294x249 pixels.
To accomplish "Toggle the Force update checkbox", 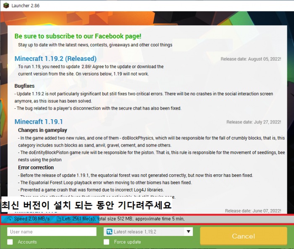I will click(x=107, y=242).
